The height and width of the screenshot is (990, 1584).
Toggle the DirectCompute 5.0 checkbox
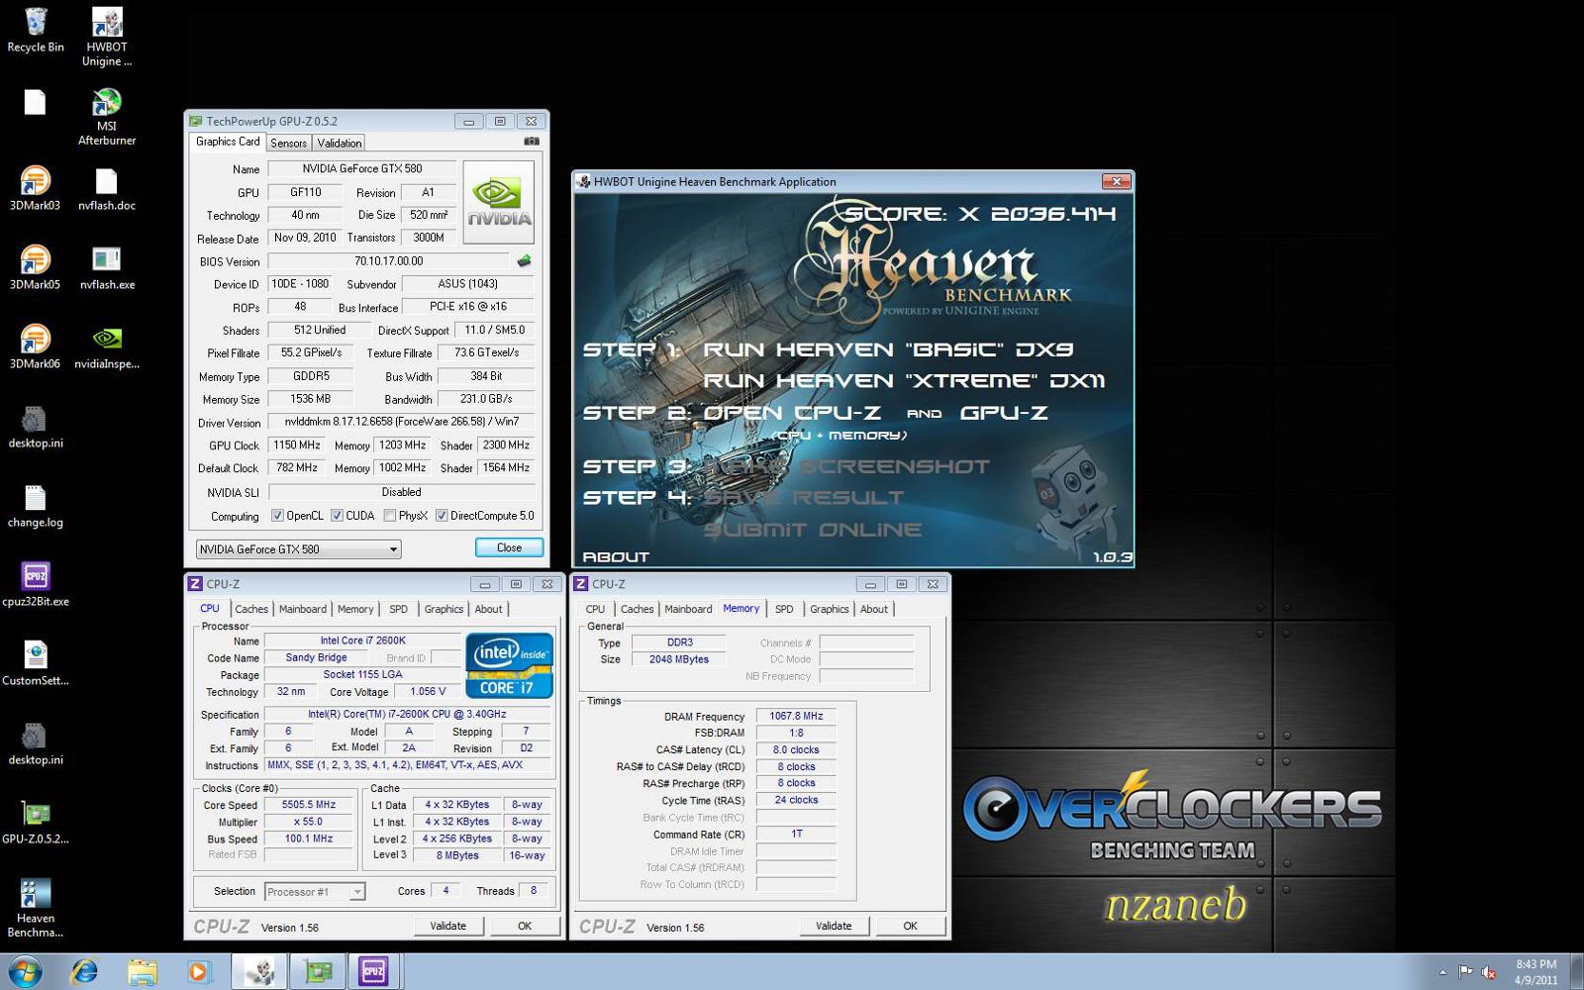(x=442, y=516)
